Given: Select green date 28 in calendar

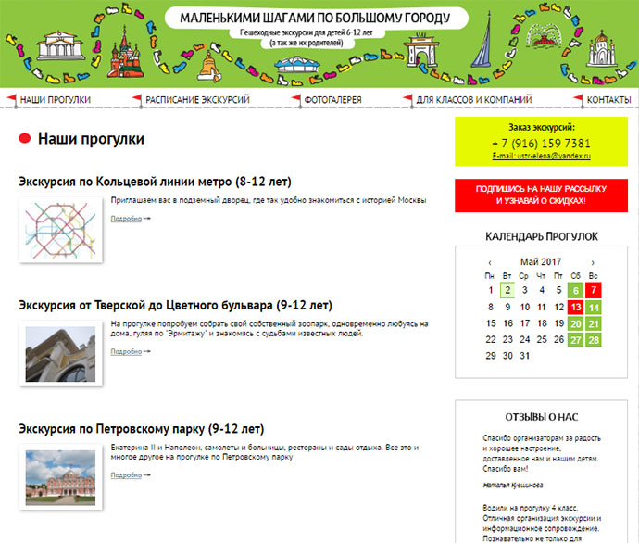Looking at the screenshot, I should (x=594, y=339).
